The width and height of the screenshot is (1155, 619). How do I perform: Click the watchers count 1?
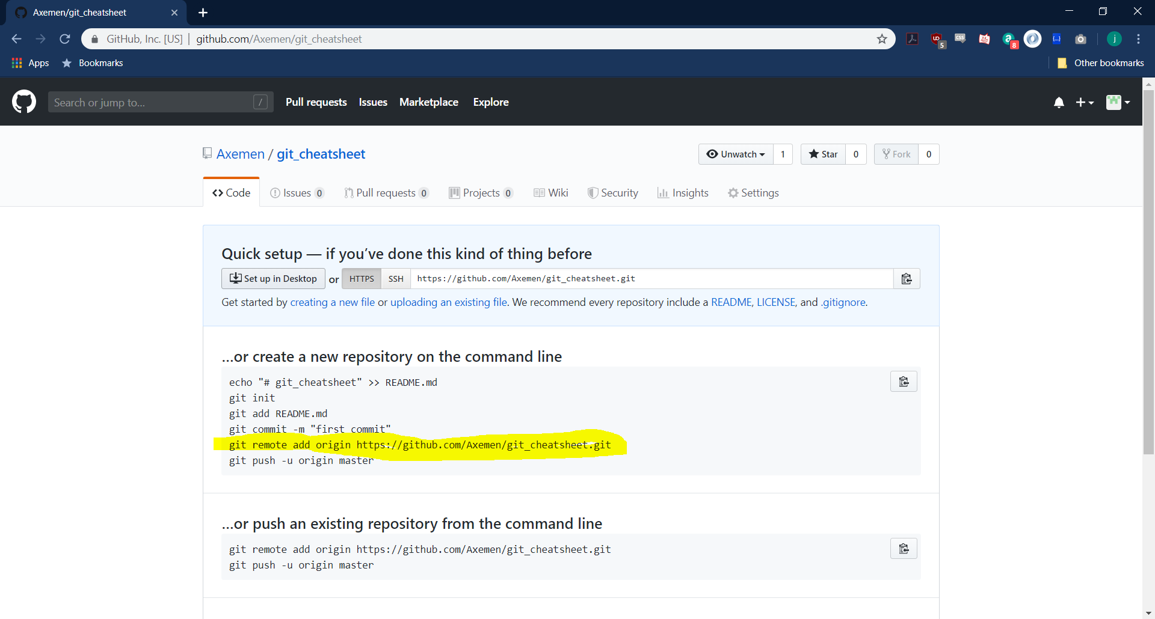783,154
